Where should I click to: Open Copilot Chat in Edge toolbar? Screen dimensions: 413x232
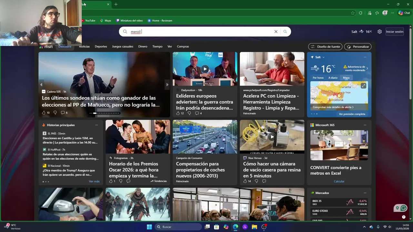tap(404, 13)
